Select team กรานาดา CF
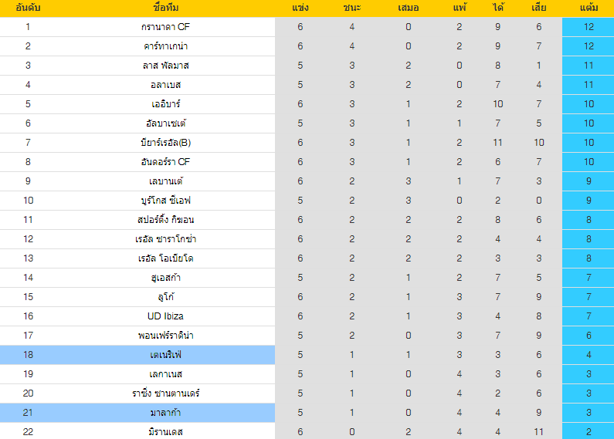 tap(165, 26)
